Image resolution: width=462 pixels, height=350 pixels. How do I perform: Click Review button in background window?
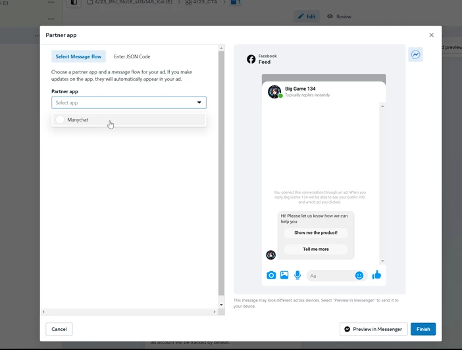click(339, 16)
